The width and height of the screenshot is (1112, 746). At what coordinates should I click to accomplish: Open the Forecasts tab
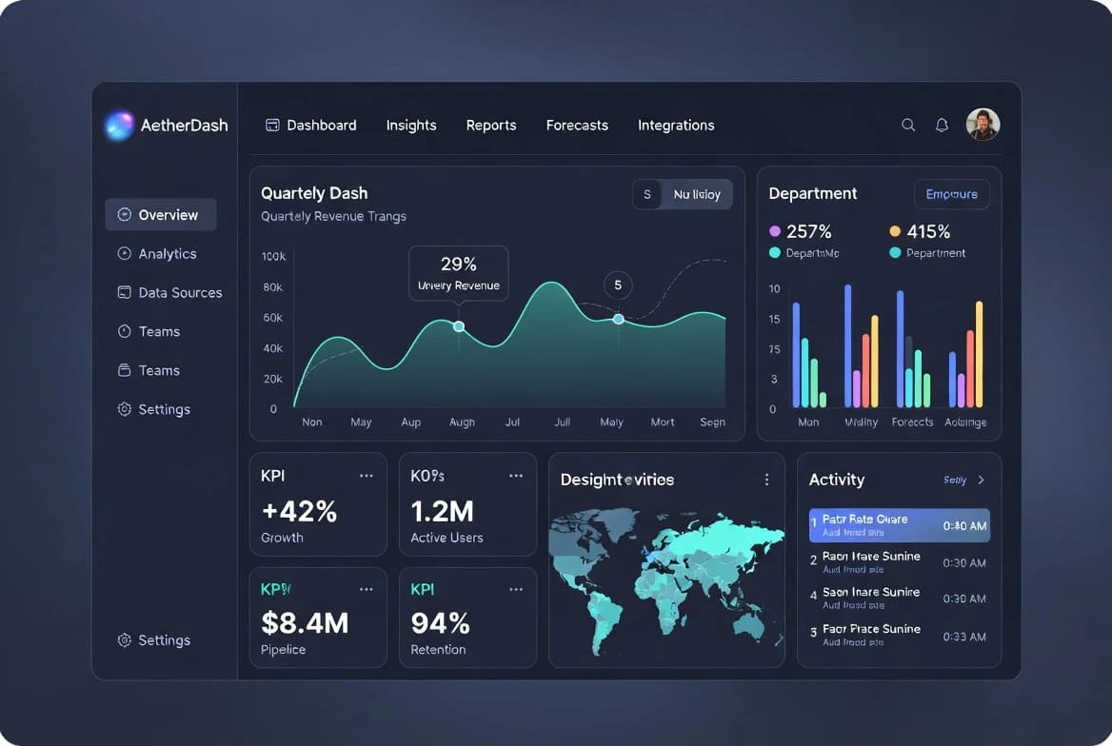(x=577, y=125)
